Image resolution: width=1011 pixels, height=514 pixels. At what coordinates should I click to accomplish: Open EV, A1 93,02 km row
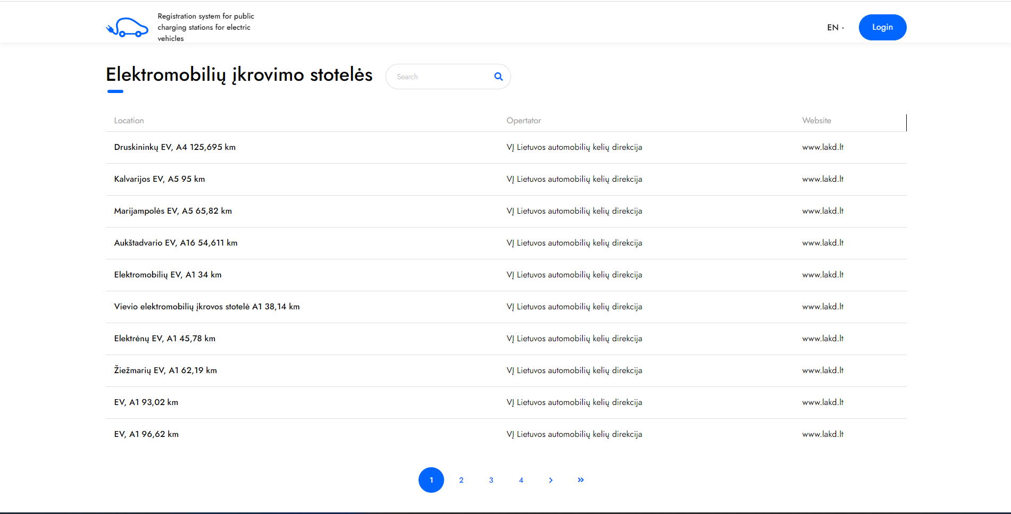(x=506, y=402)
